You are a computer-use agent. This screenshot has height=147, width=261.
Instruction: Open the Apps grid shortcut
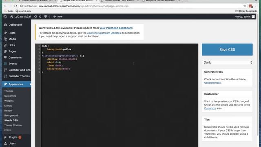[9, 11]
